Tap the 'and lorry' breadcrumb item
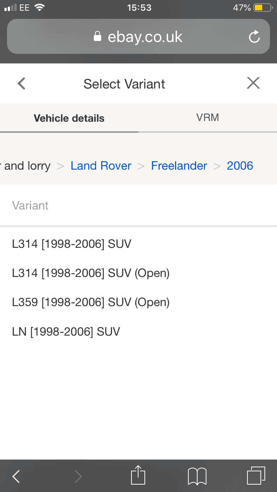Image resolution: width=277 pixels, height=492 pixels. [x=25, y=166]
